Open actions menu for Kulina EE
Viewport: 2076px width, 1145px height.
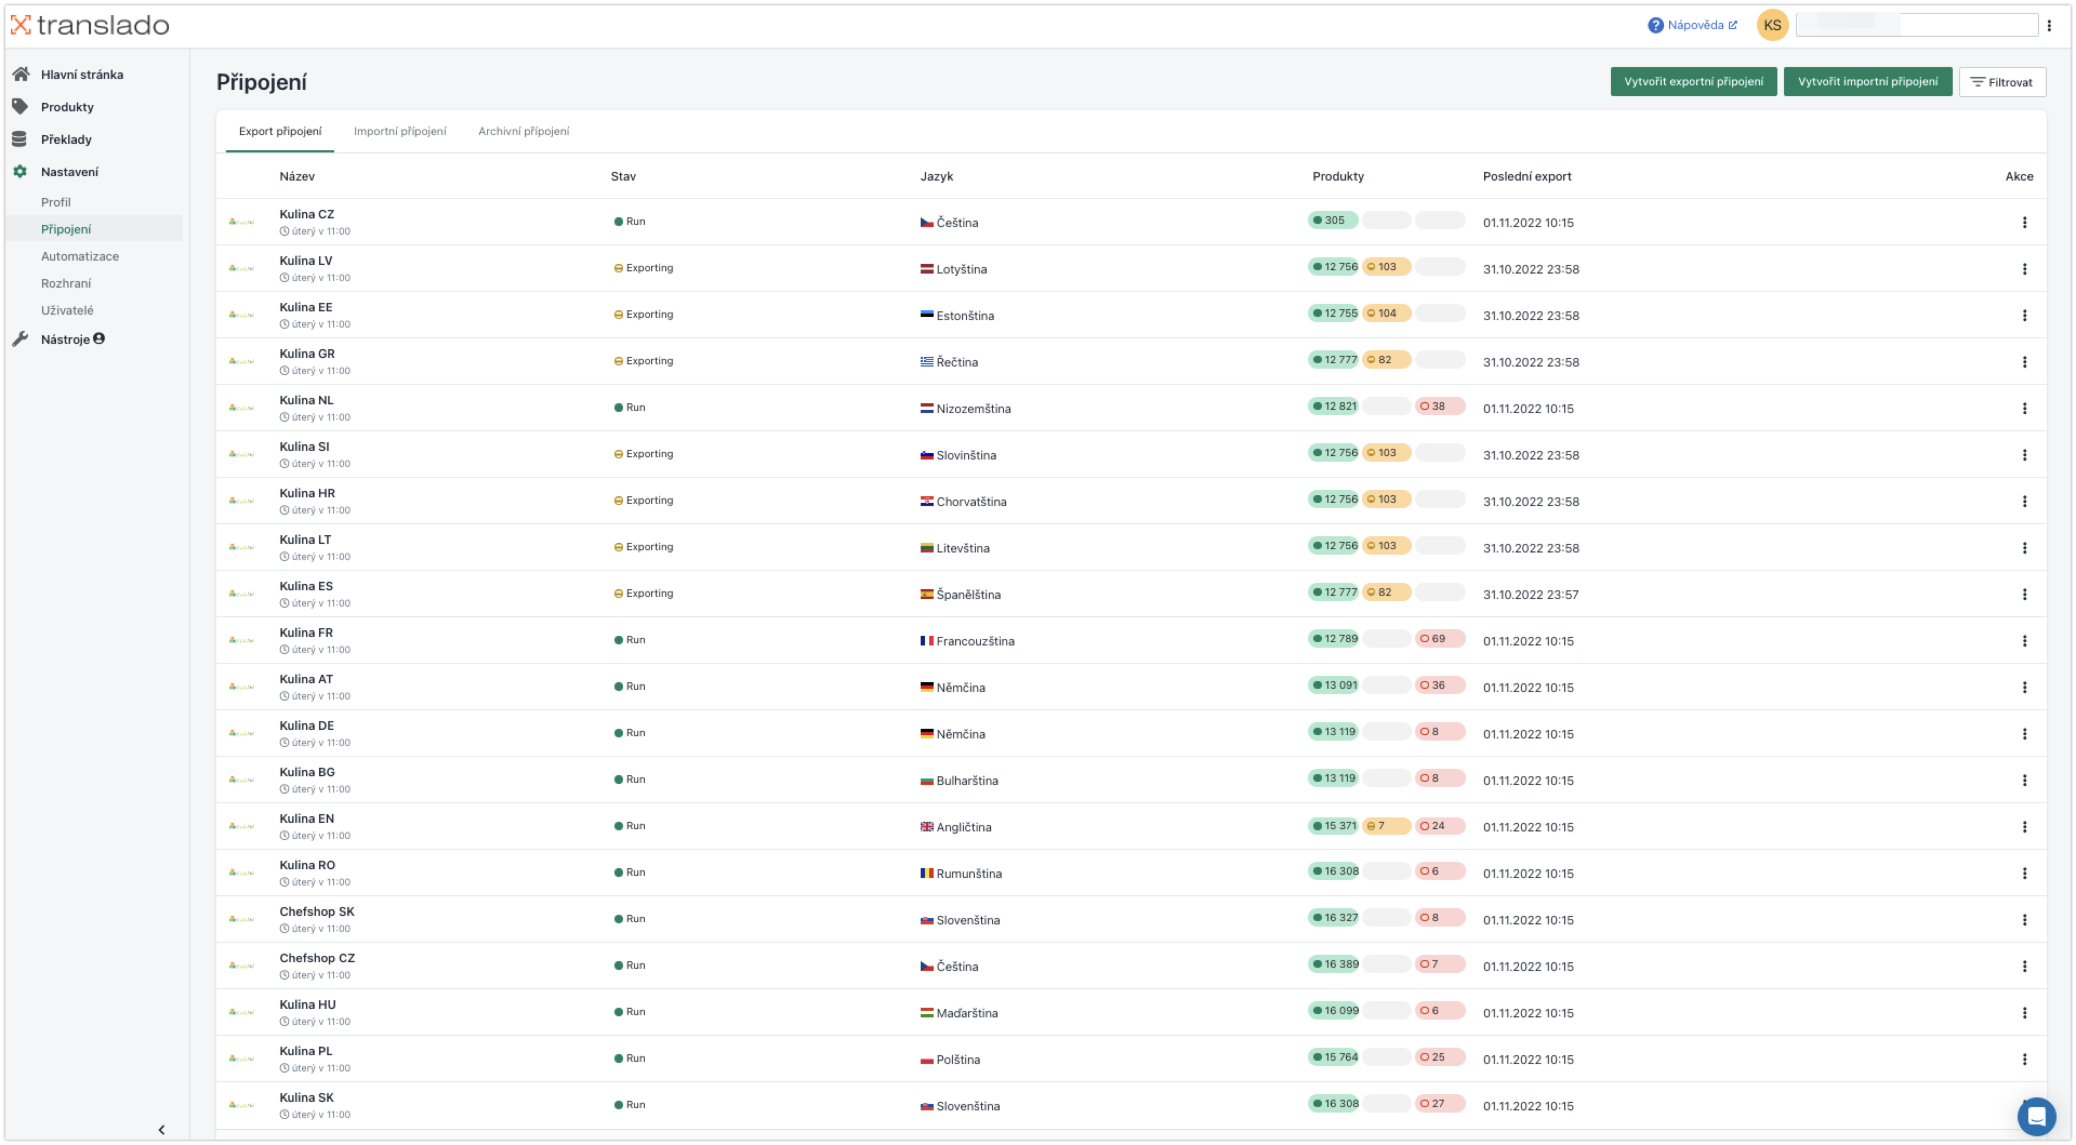(x=2024, y=316)
